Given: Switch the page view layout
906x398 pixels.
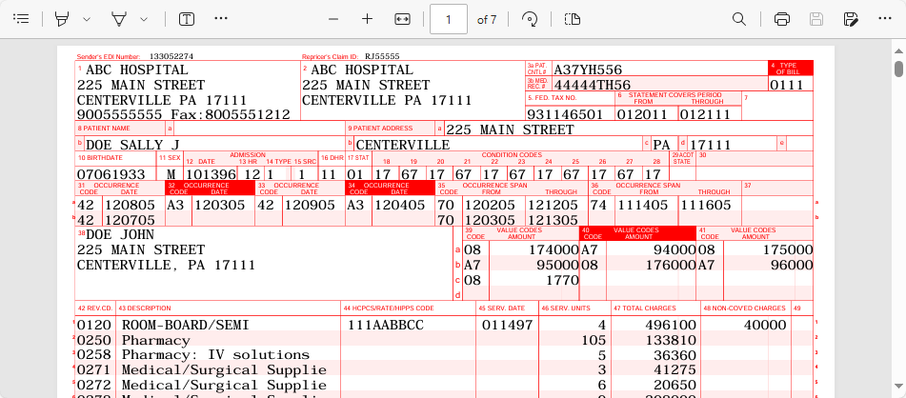Looking at the screenshot, I should tap(572, 19).
